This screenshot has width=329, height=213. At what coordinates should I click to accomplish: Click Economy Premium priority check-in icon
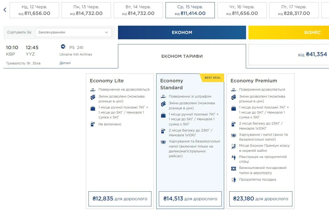[x=234, y=157]
